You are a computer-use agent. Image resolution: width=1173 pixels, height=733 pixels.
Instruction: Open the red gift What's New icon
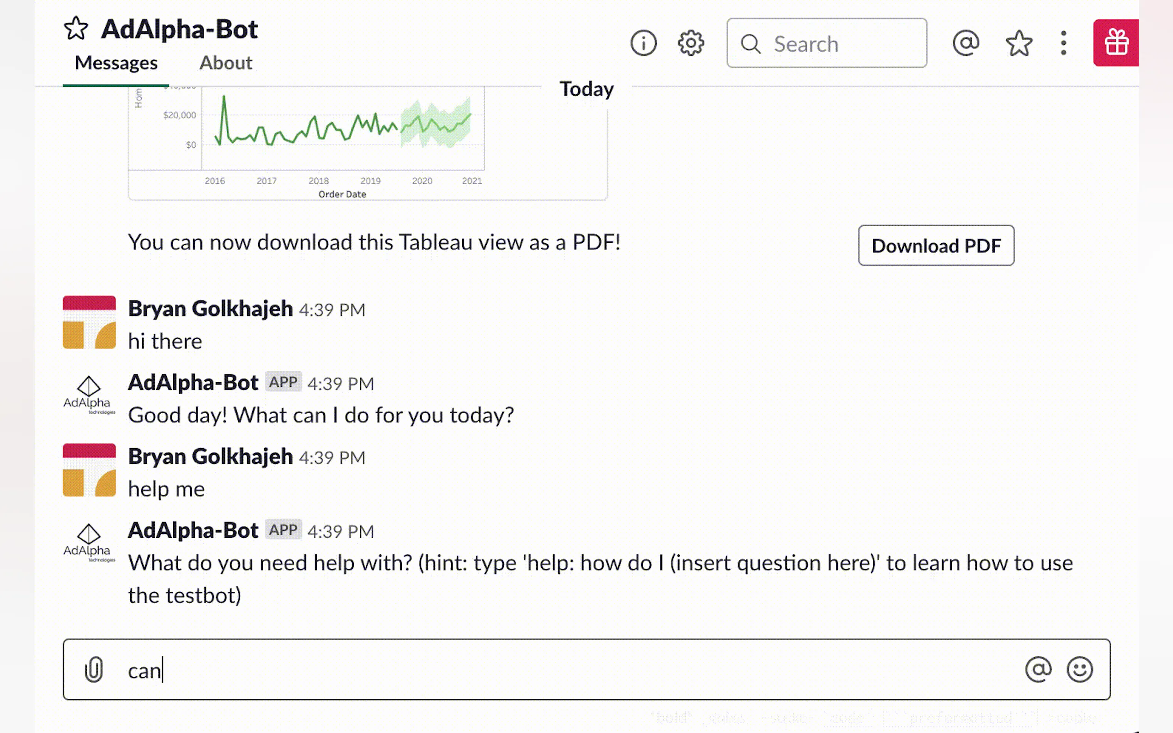pos(1116,42)
